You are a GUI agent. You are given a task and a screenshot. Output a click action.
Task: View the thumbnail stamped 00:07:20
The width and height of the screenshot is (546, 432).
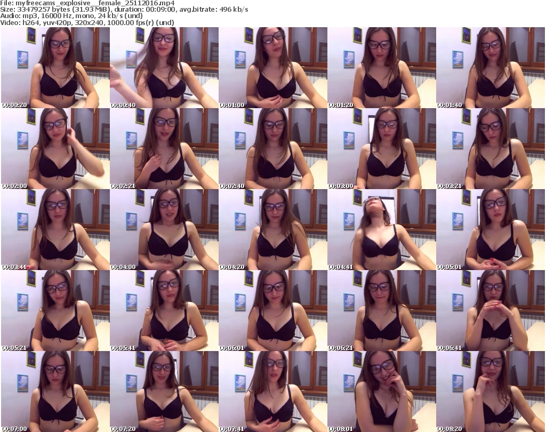point(164,392)
